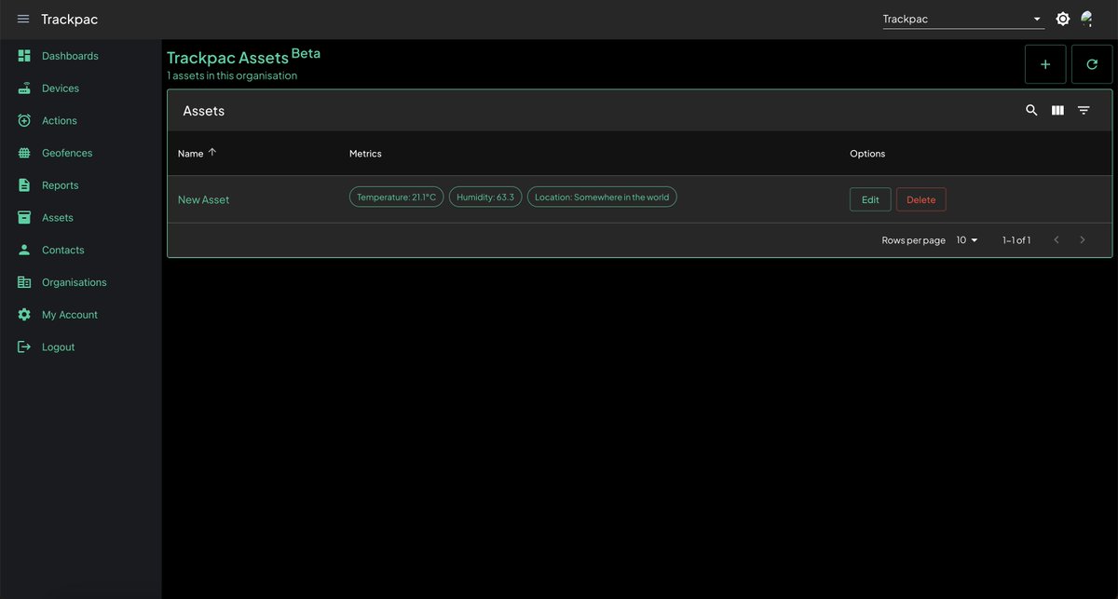Go to the previous table page
Viewport: 1118px width, 599px height.
pyautogui.click(x=1057, y=240)
